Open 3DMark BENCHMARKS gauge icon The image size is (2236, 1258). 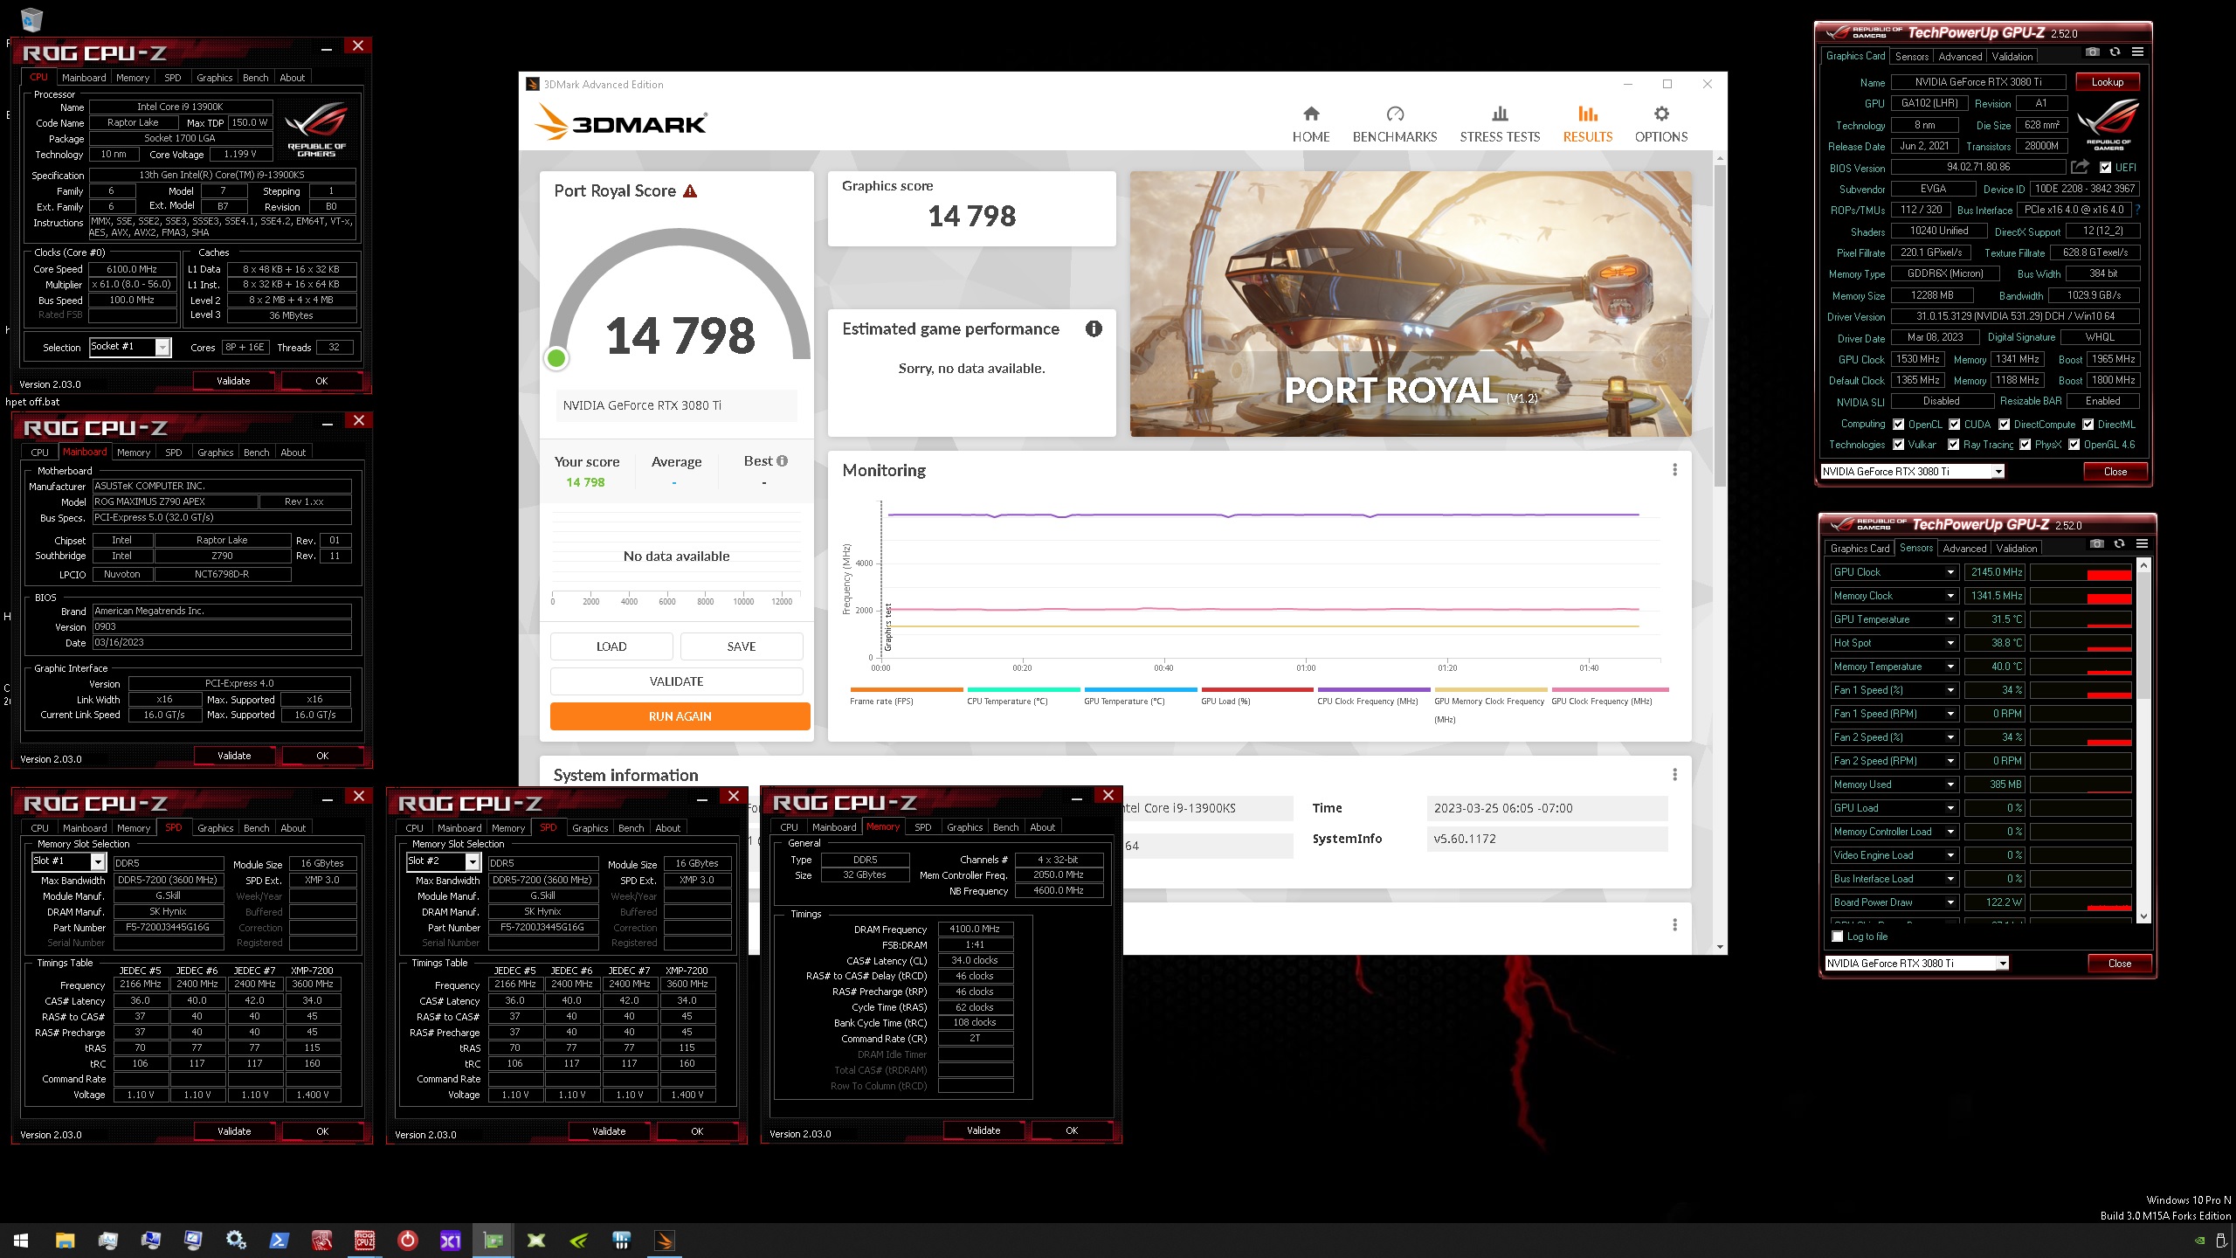[x=1395, y=114]
